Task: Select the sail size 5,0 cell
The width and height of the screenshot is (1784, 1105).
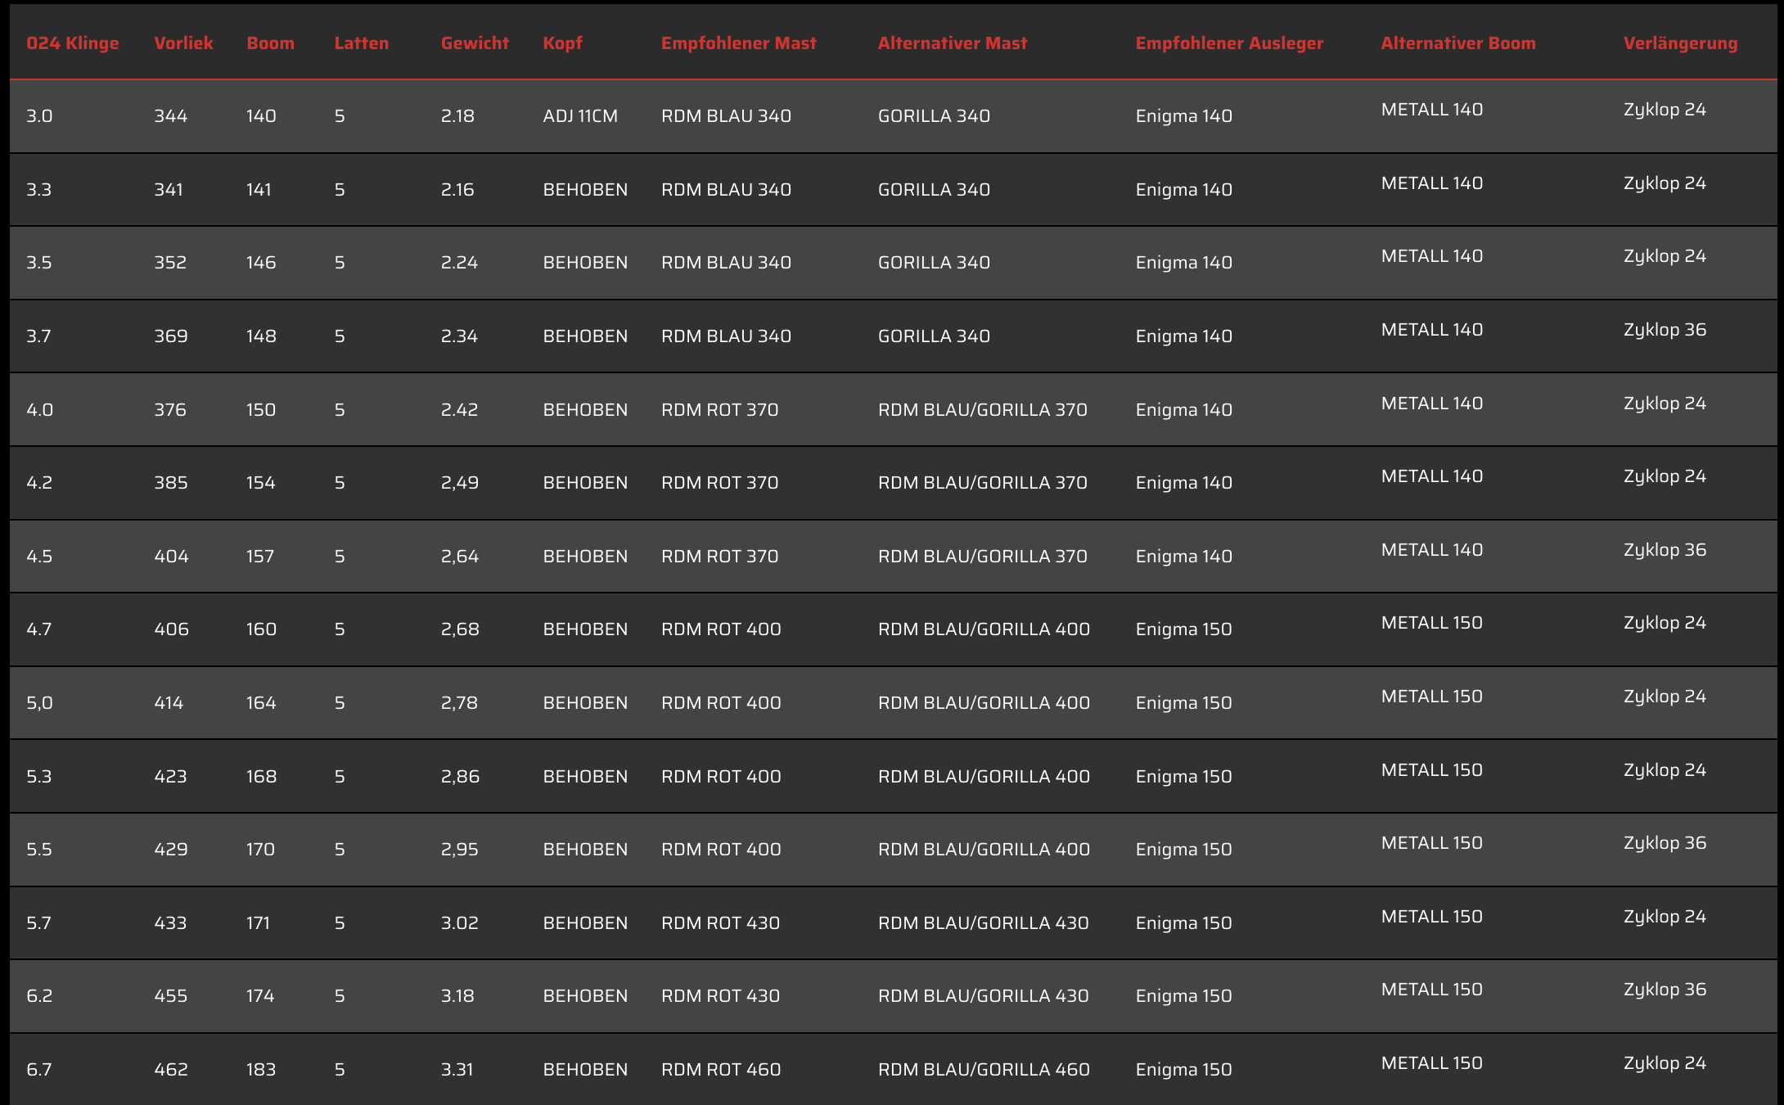Action: point(39,703)
